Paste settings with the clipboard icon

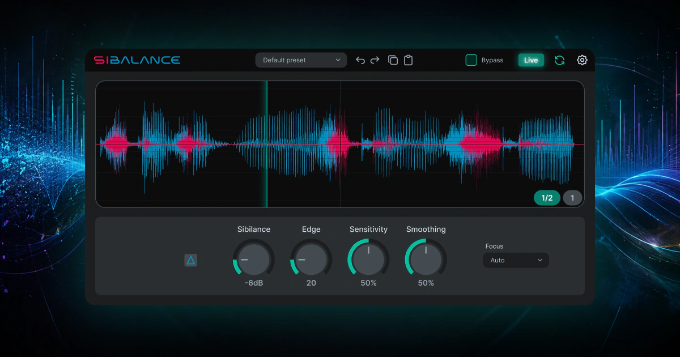408,60
